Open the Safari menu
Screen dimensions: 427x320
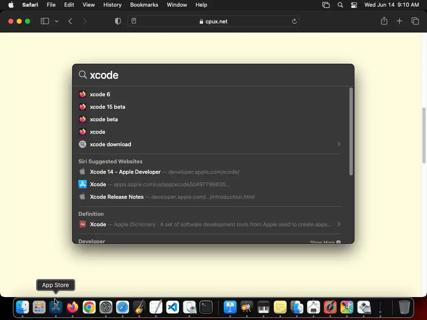click(30, 5)
